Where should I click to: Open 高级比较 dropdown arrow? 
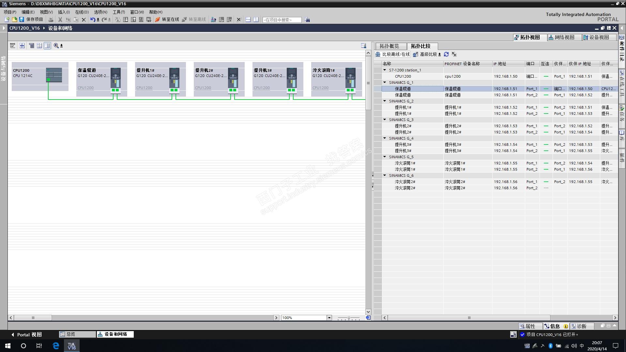[x=439, y=55]
